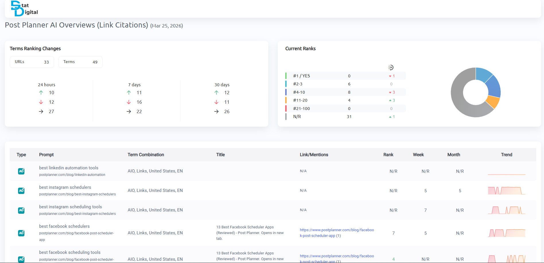Click the green Rank value 4
The height and width of the screenshot is (263, 544).
393,259
